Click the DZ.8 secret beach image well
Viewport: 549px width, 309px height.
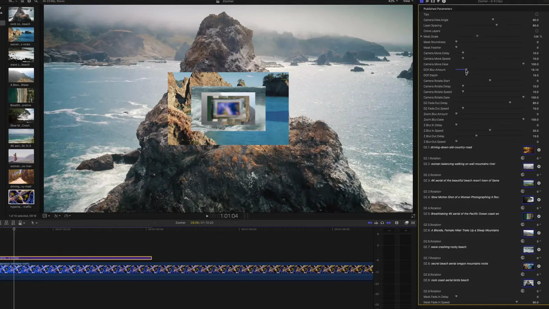click(x=528, y=266)
